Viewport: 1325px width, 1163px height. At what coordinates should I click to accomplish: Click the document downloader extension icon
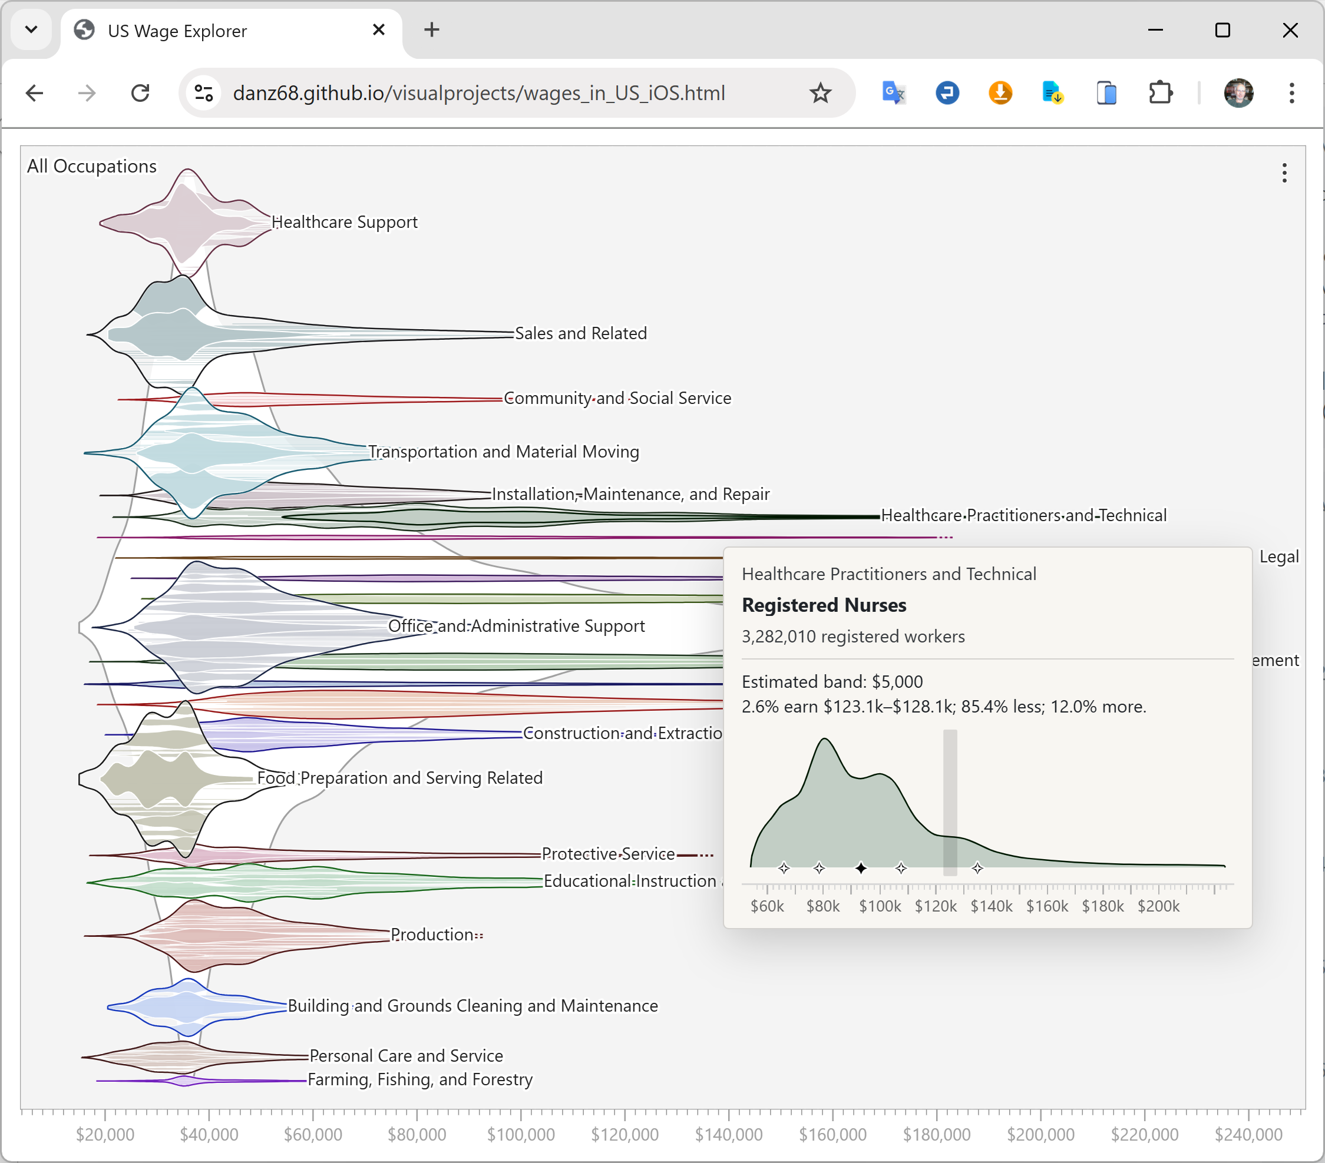(x=1052, y=92)
